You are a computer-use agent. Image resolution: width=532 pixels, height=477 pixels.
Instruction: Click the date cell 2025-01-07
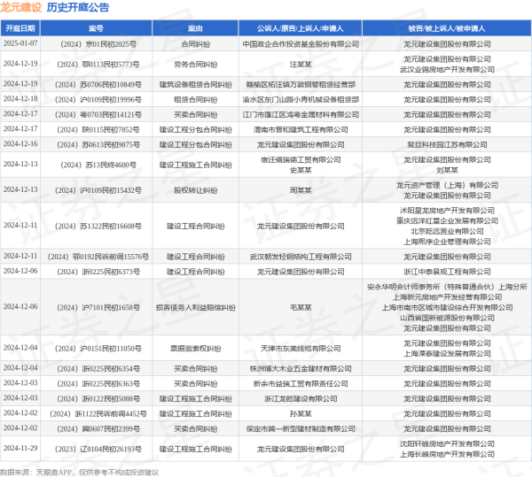20,43
